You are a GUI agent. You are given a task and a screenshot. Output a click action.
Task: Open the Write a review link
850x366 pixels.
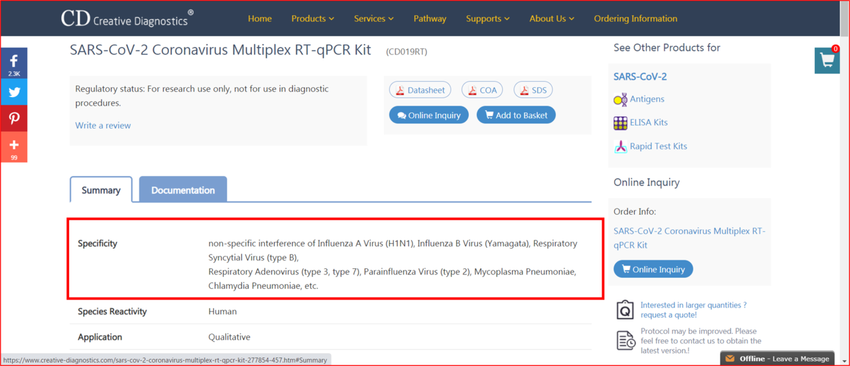pos(103,126)
